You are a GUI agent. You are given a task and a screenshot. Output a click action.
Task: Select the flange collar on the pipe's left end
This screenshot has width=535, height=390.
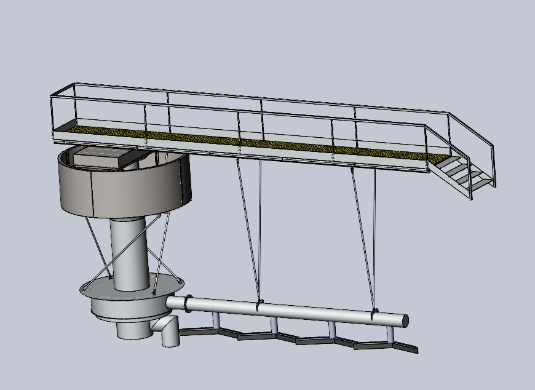[188, 303]
